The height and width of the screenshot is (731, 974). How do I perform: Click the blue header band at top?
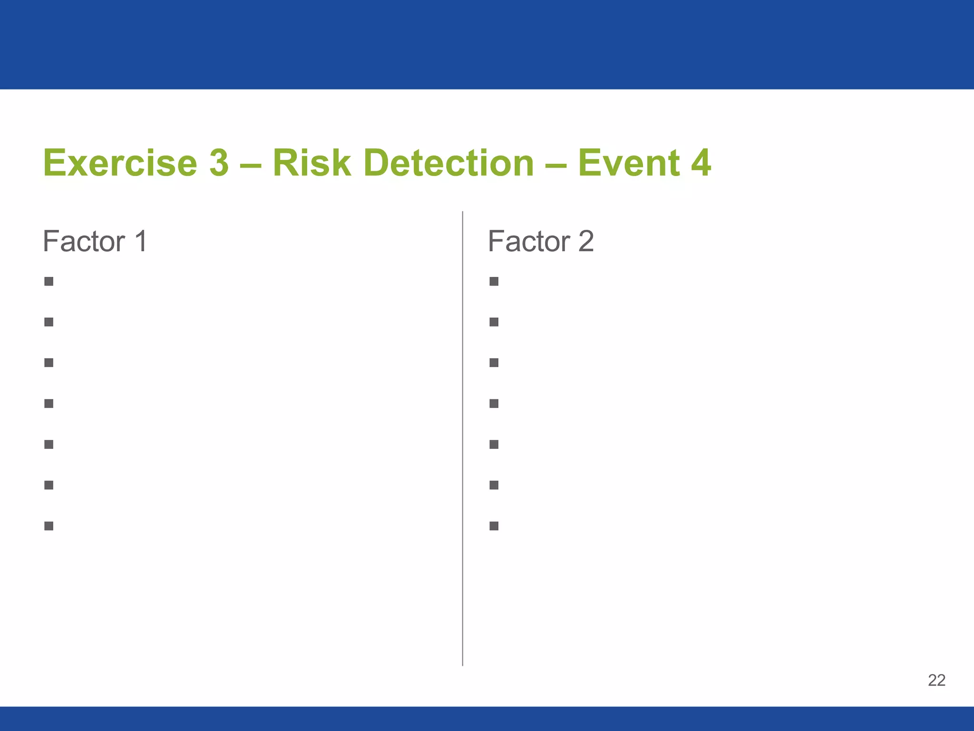click(487, 44)
